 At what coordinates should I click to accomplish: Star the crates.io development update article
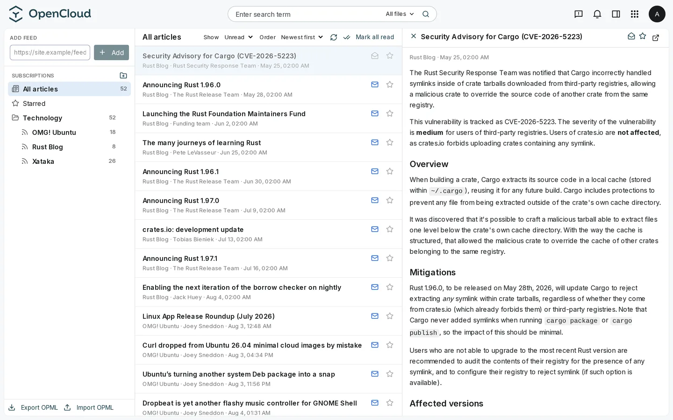click(390, 229)
